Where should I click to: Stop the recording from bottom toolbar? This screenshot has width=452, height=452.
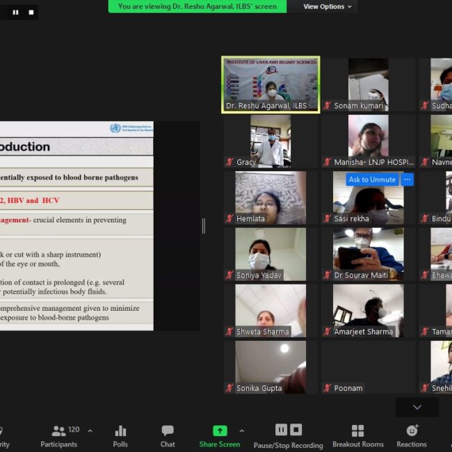[296, 430]
